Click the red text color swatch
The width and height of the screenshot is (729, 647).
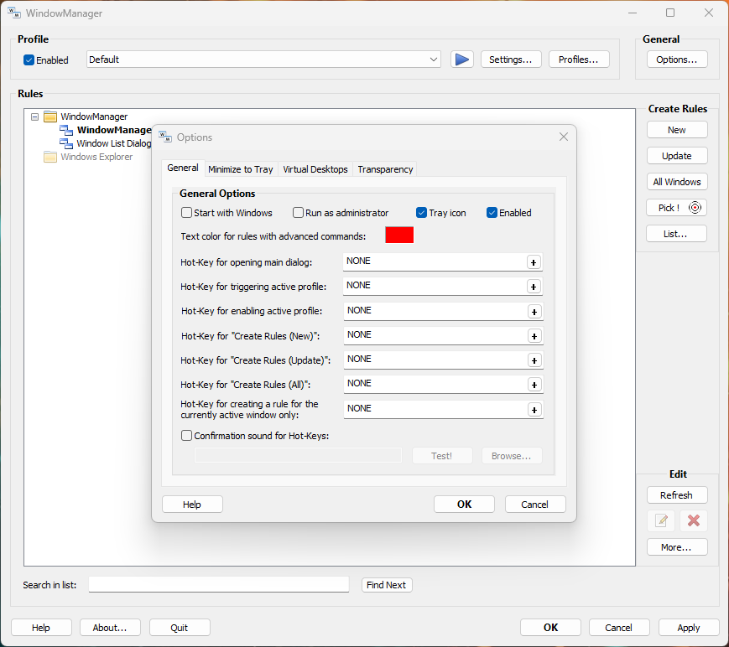pyautogui.click(x=399, y=236)
